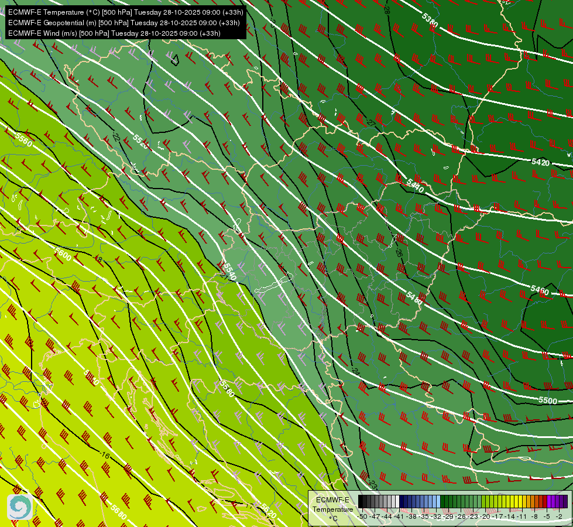Click the -14 value on the legend scale
Viewport: 573px width, 527px height.
click(510, 516)
